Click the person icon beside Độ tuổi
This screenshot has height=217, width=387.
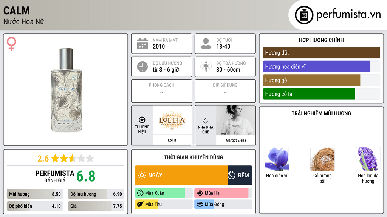coord(206,44)
